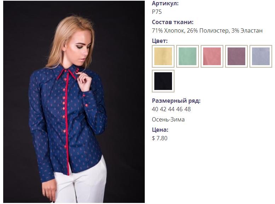Choose the mint green color swatch
This screenshot has width=275, height=204.
[x=188, y=56]
